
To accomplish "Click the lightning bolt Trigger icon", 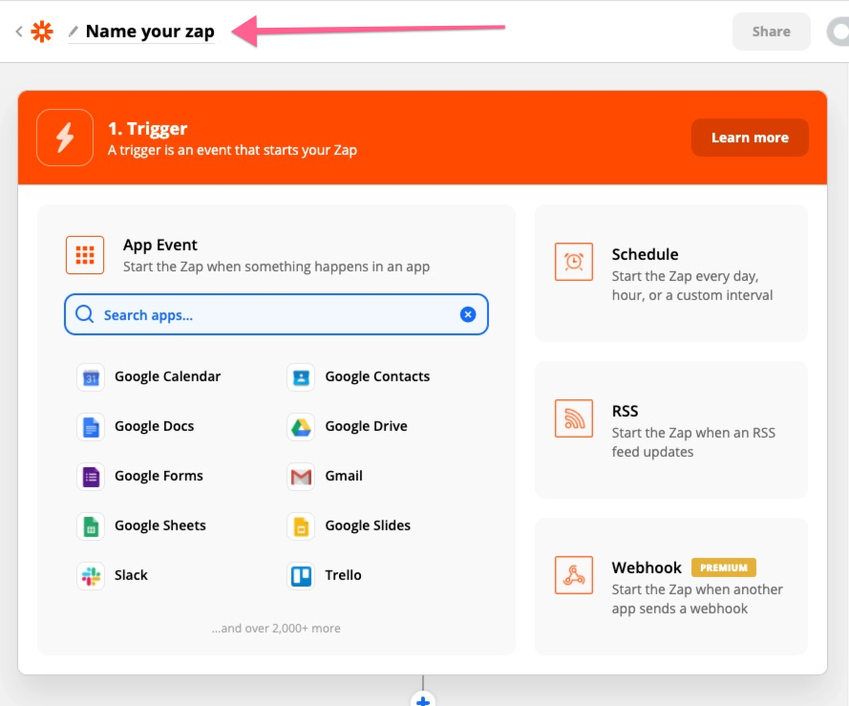I will (65, 138).
